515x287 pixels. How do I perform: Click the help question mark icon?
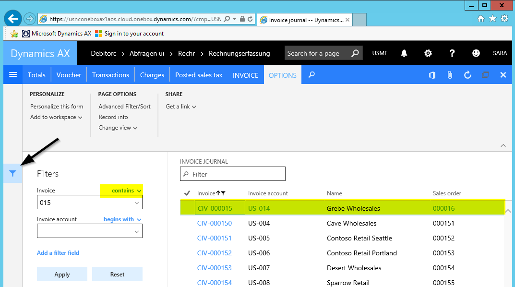click(452, 53)
